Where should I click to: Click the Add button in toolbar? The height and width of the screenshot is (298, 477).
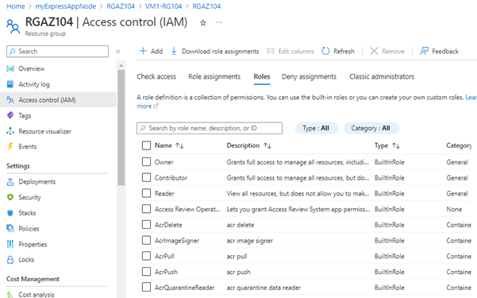click(151, 51)
